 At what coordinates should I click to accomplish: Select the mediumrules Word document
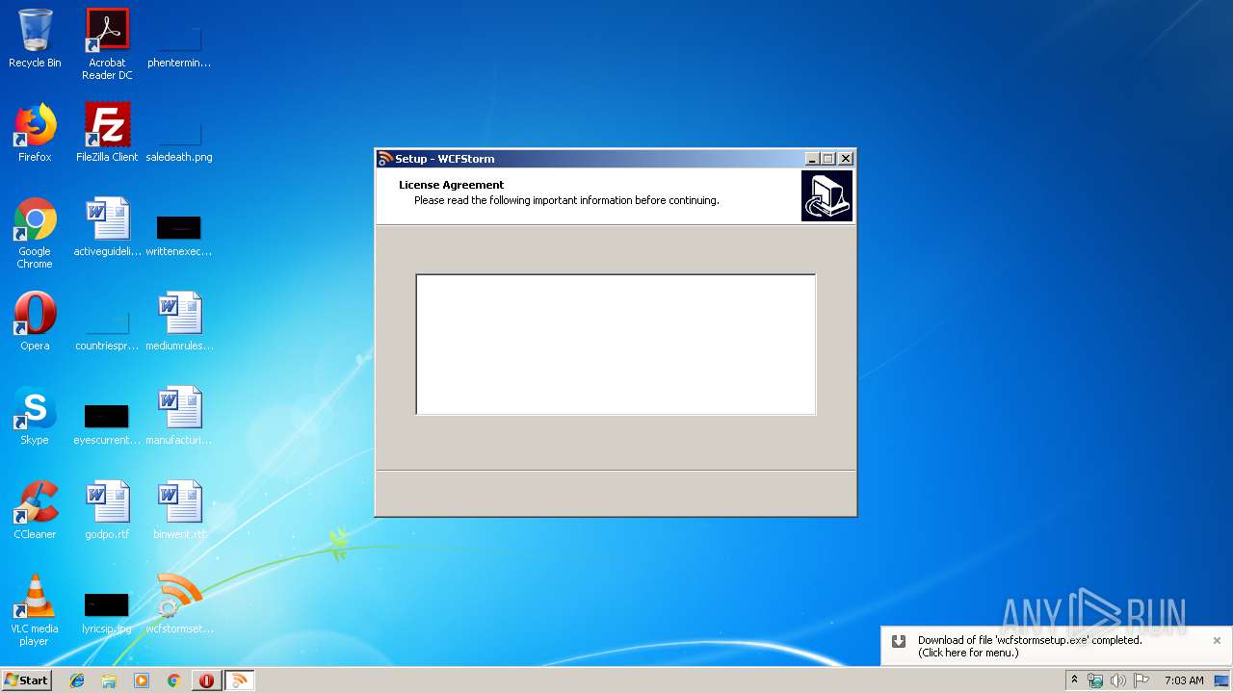pos(179,321)
